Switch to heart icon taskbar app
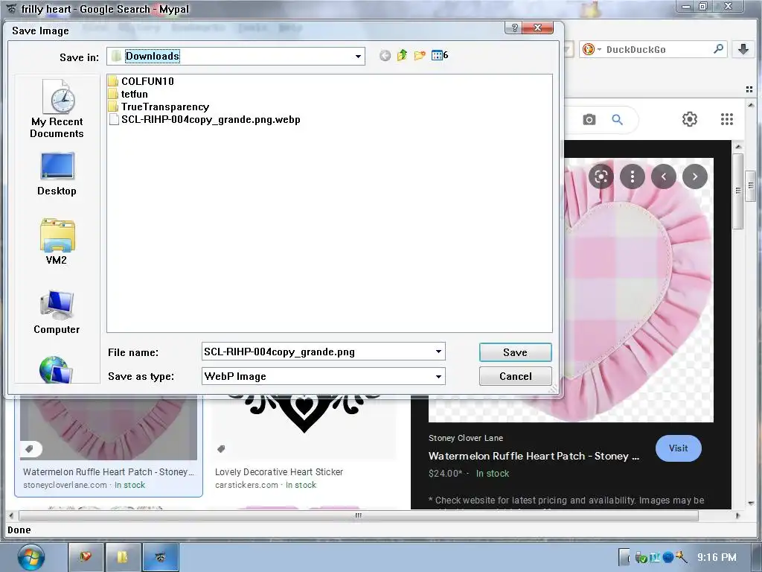The height and width of the screenshot is (572, 762). (x=86, y=557)
